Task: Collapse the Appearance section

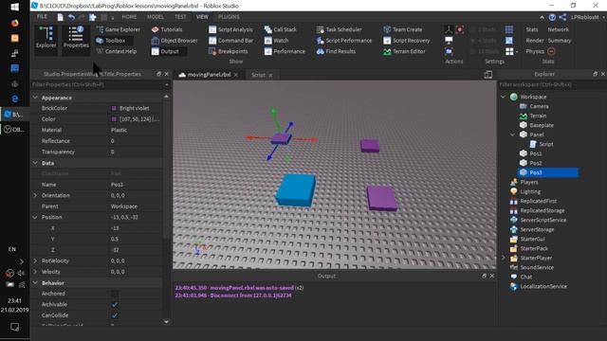Action: 35,98
